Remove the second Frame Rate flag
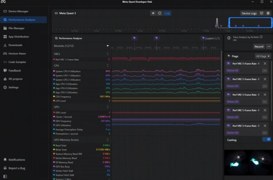 265,79
